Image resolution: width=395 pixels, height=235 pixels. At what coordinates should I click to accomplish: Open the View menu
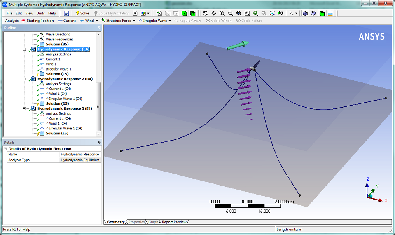tap(29, 13)
